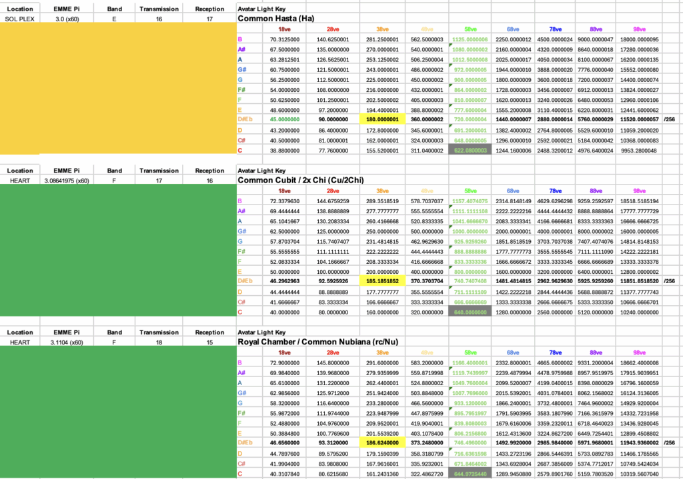Select the EMME Pi value 3.08641975 (x60)

[x=69, y=181]
